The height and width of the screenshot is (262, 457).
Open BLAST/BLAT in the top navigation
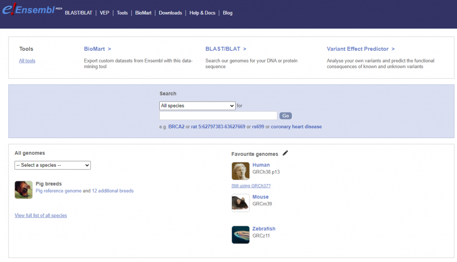[x=79, y=13]
